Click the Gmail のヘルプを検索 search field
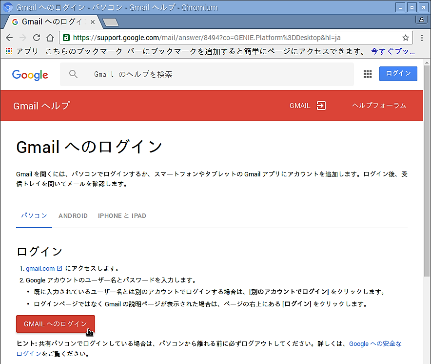 tap(207, 74)
